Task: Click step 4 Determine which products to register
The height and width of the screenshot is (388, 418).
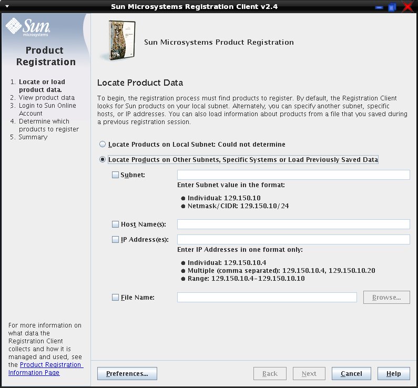Action: tap(48, 125)
